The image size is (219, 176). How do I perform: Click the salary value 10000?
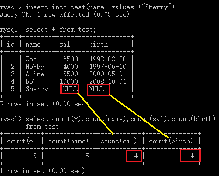69,81
